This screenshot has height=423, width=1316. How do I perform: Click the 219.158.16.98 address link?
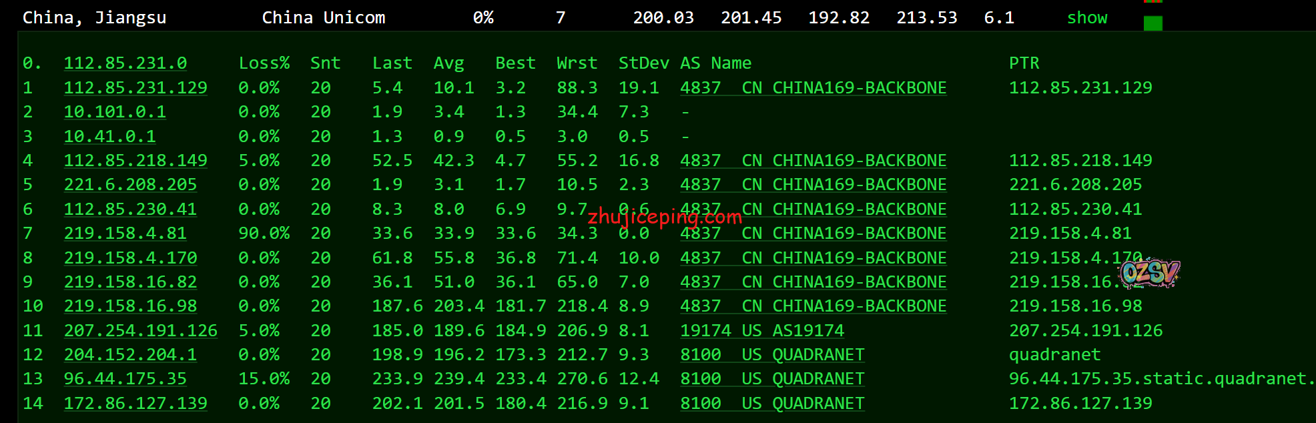tap(130, 306)
